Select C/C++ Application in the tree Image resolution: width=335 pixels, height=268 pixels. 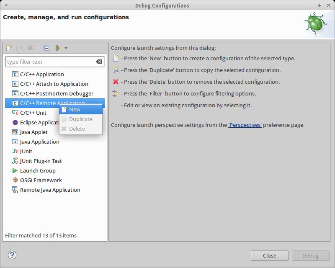click(x=55, y=75)
